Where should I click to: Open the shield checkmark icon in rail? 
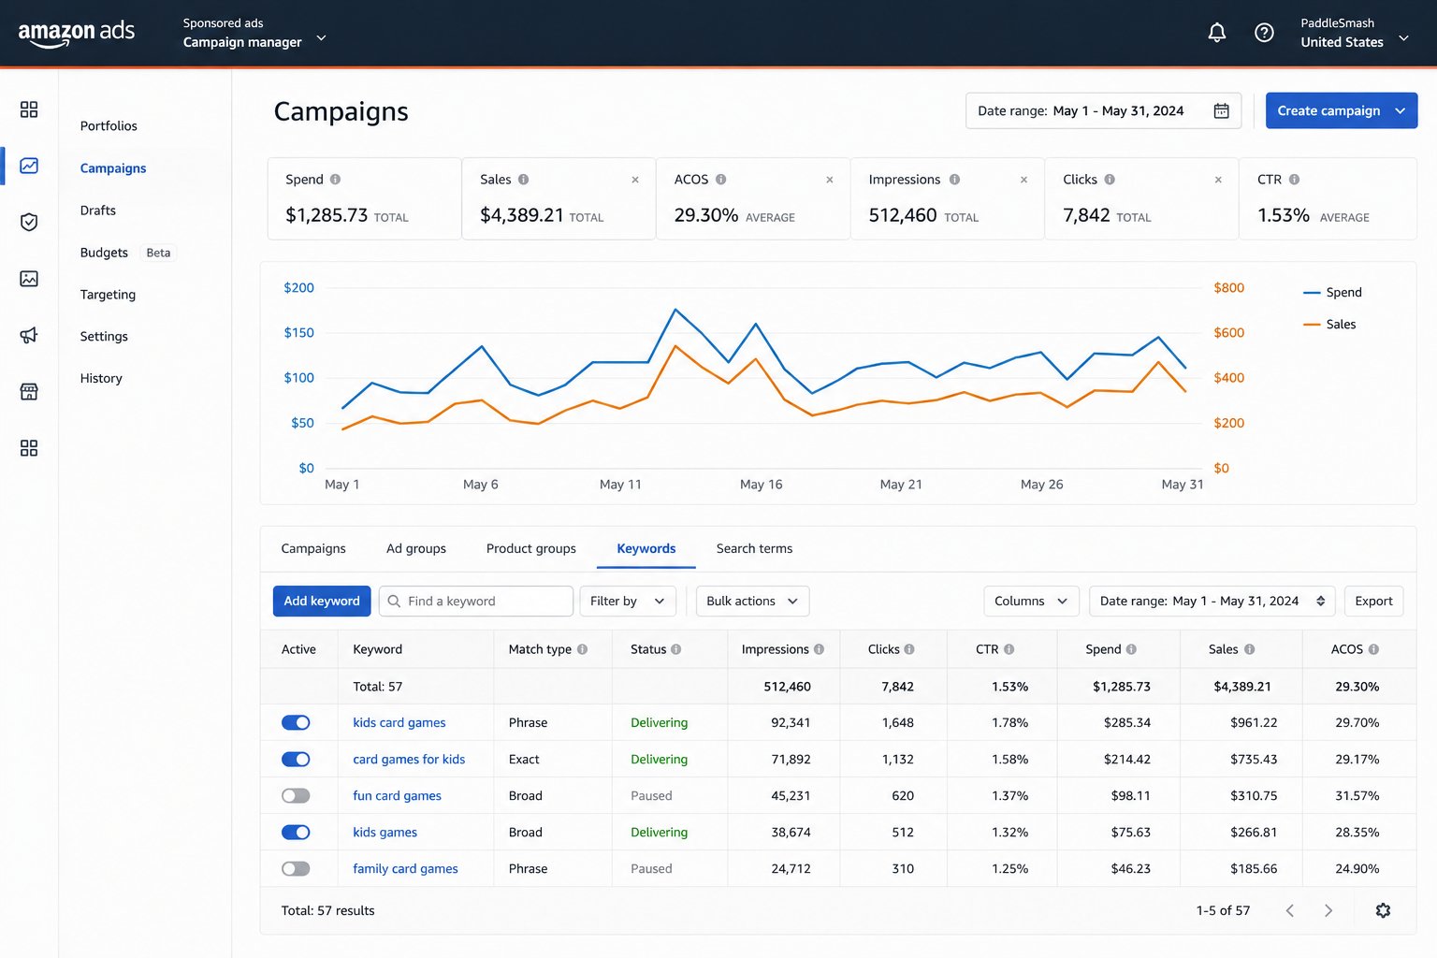click(29, 222)
